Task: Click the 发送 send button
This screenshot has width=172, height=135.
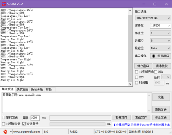Action: coord(161,97)
